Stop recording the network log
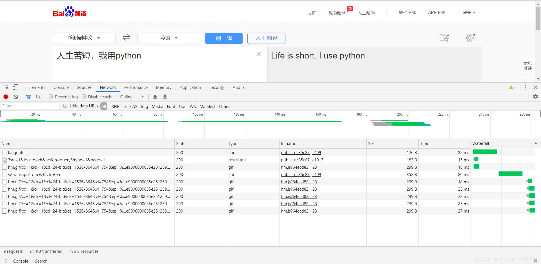Viewport: 541px width, 264px height. [6, 97]
